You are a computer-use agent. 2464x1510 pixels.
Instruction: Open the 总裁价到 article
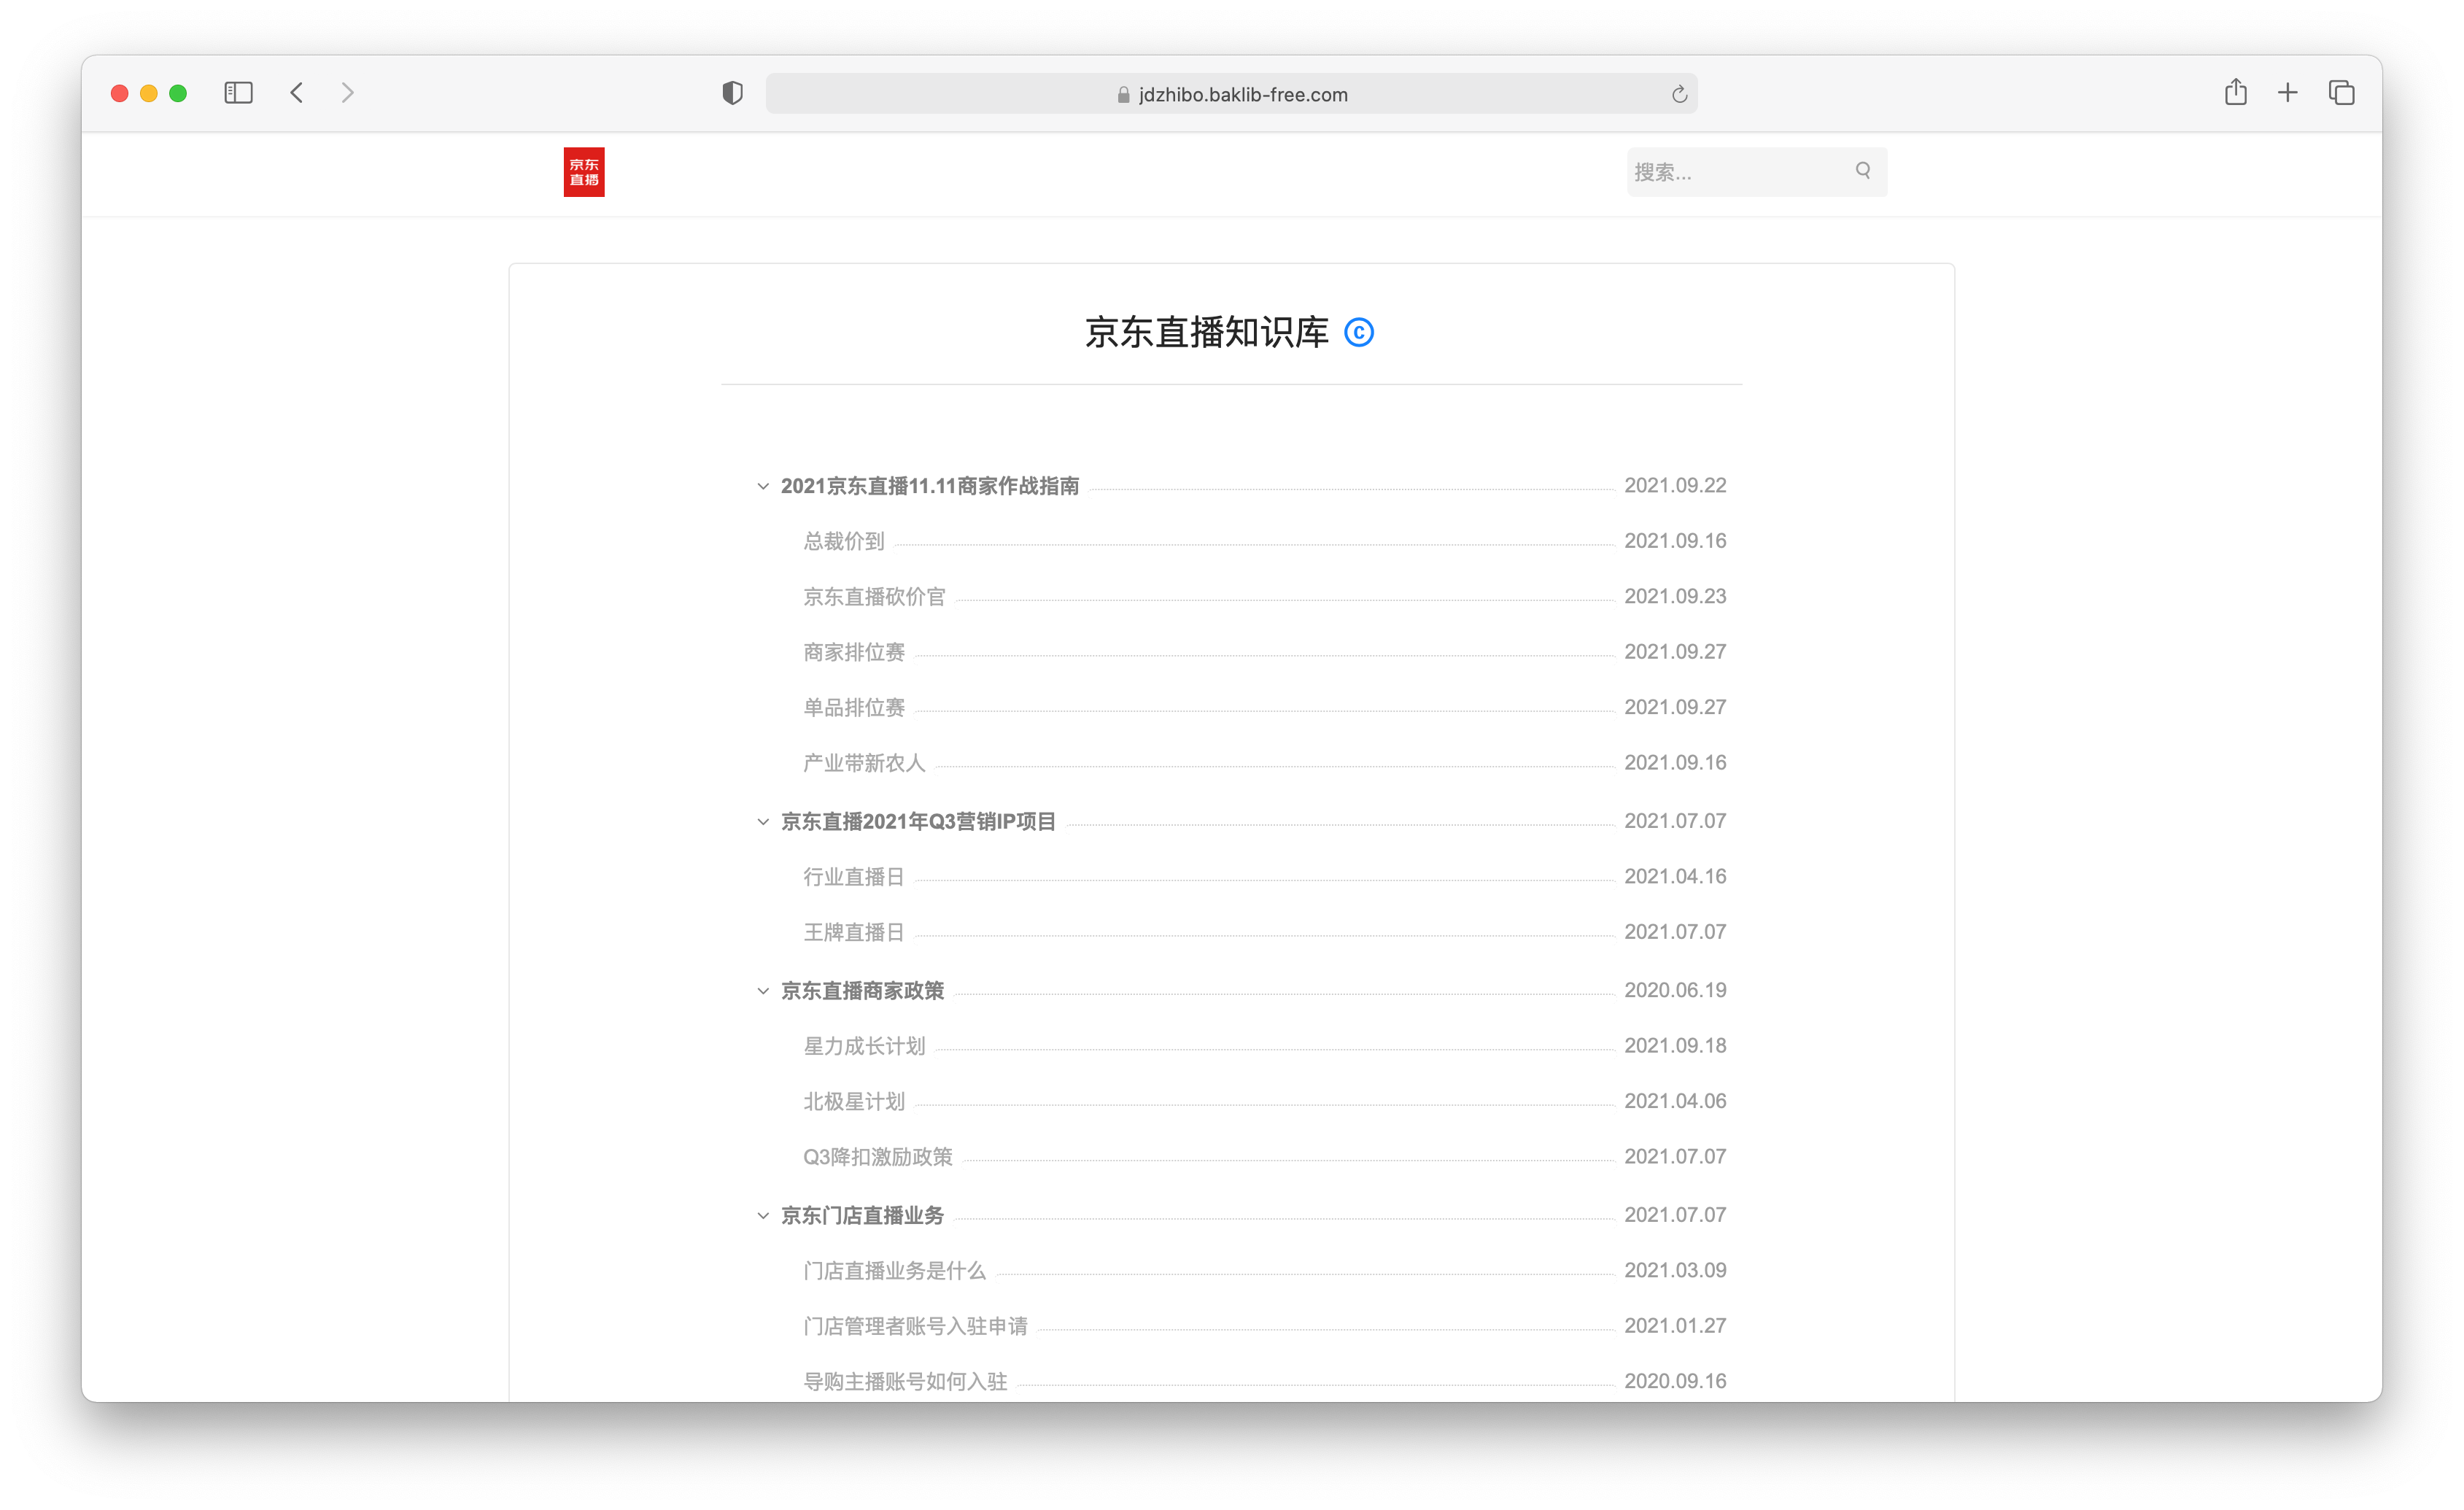pyautogui.click(x=844, y=541)
